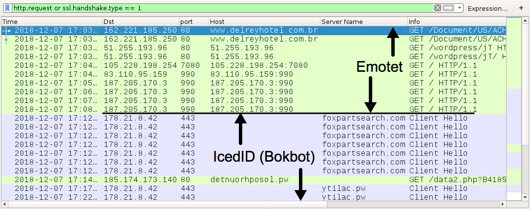Viewport: 530px width, 209px height.
Task: Click the colored packet minimap beside the list
Action: (x=514, y=108)
